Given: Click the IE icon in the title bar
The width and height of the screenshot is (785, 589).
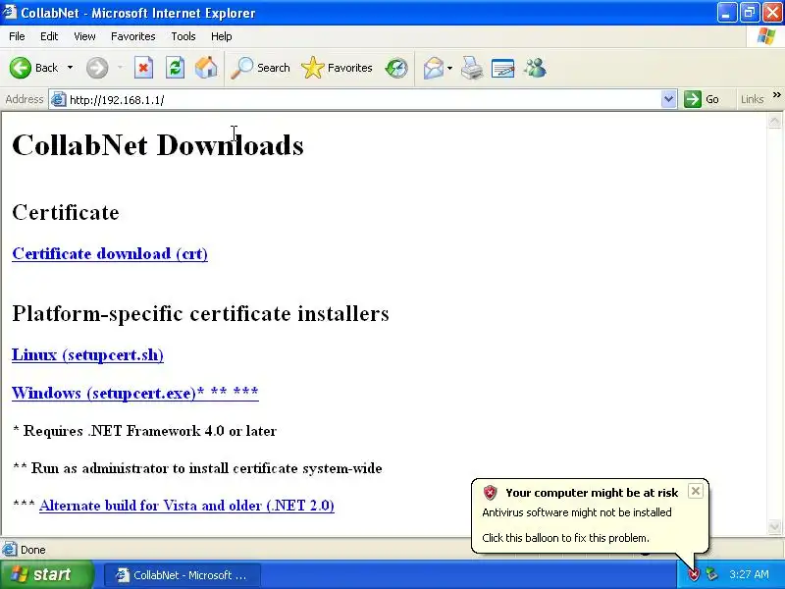Looking at the screenshot, I should pos(9,12).
